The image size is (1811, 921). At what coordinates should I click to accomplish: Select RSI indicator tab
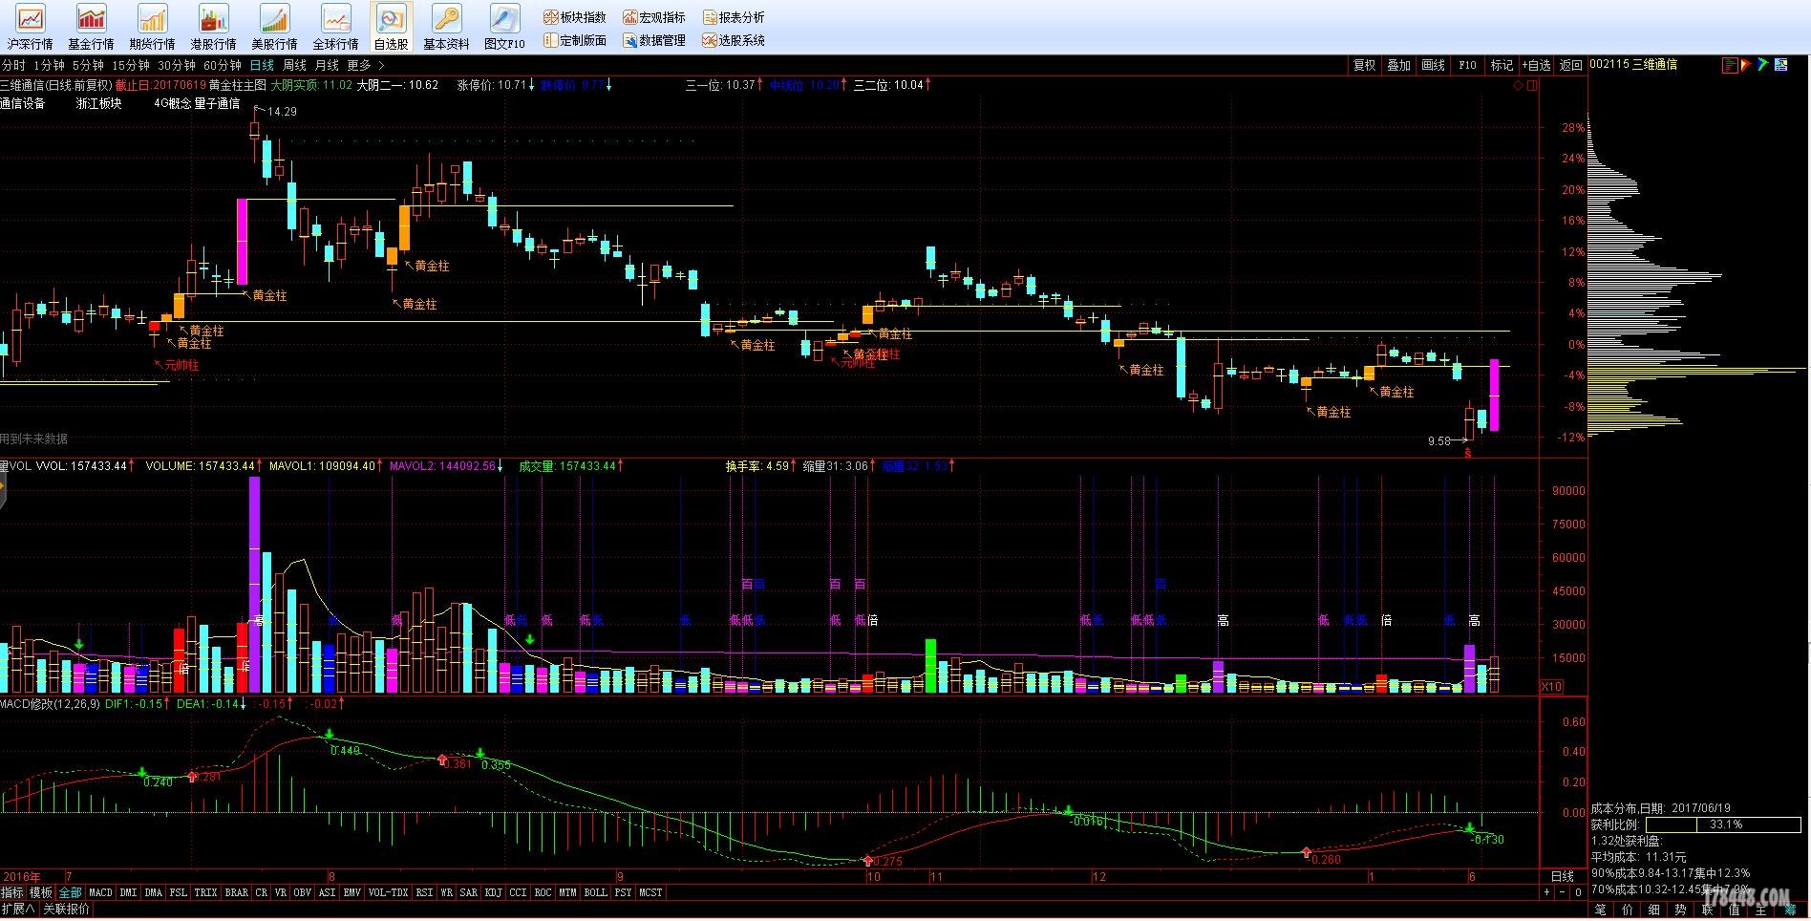click(424, 892)
